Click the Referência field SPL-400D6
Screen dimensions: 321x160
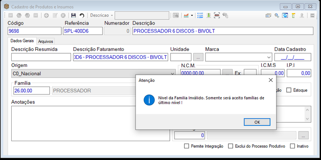(x=83, y=31)
